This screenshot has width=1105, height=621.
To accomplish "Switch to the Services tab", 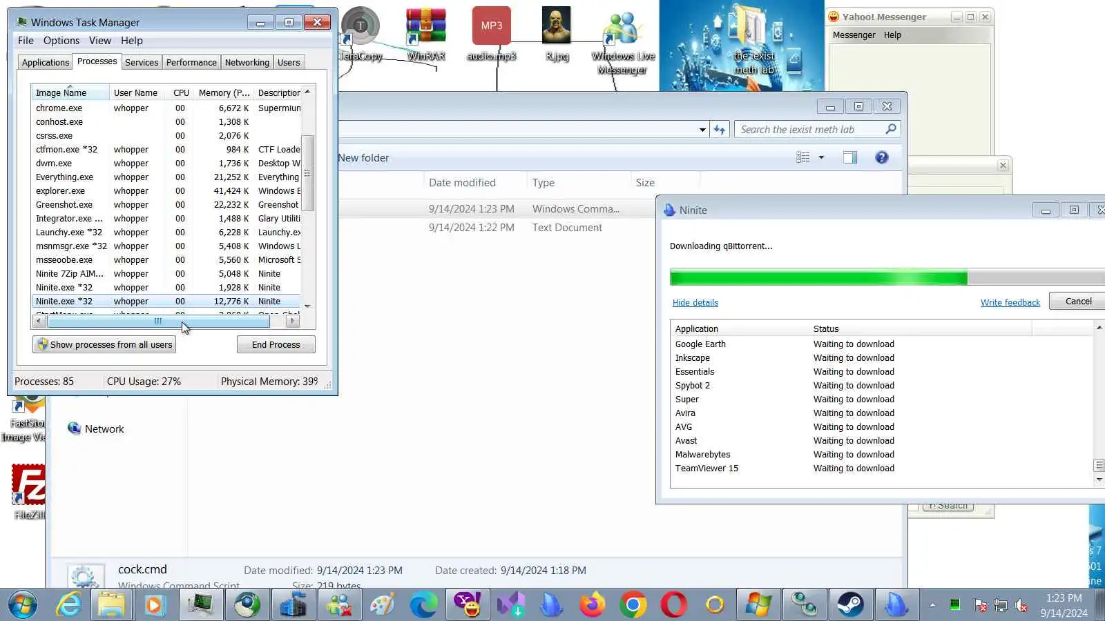I will 142,62.
